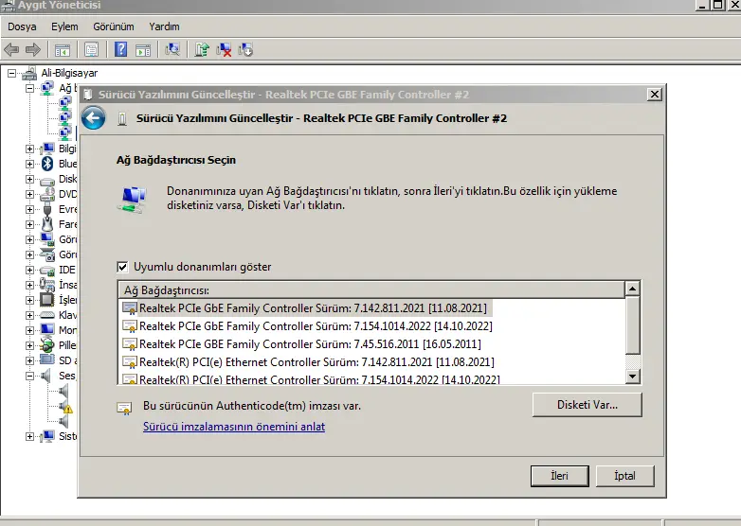Click driver list scrollbar down arrow
Screen dimensions: 741x526
click(632, 377)
